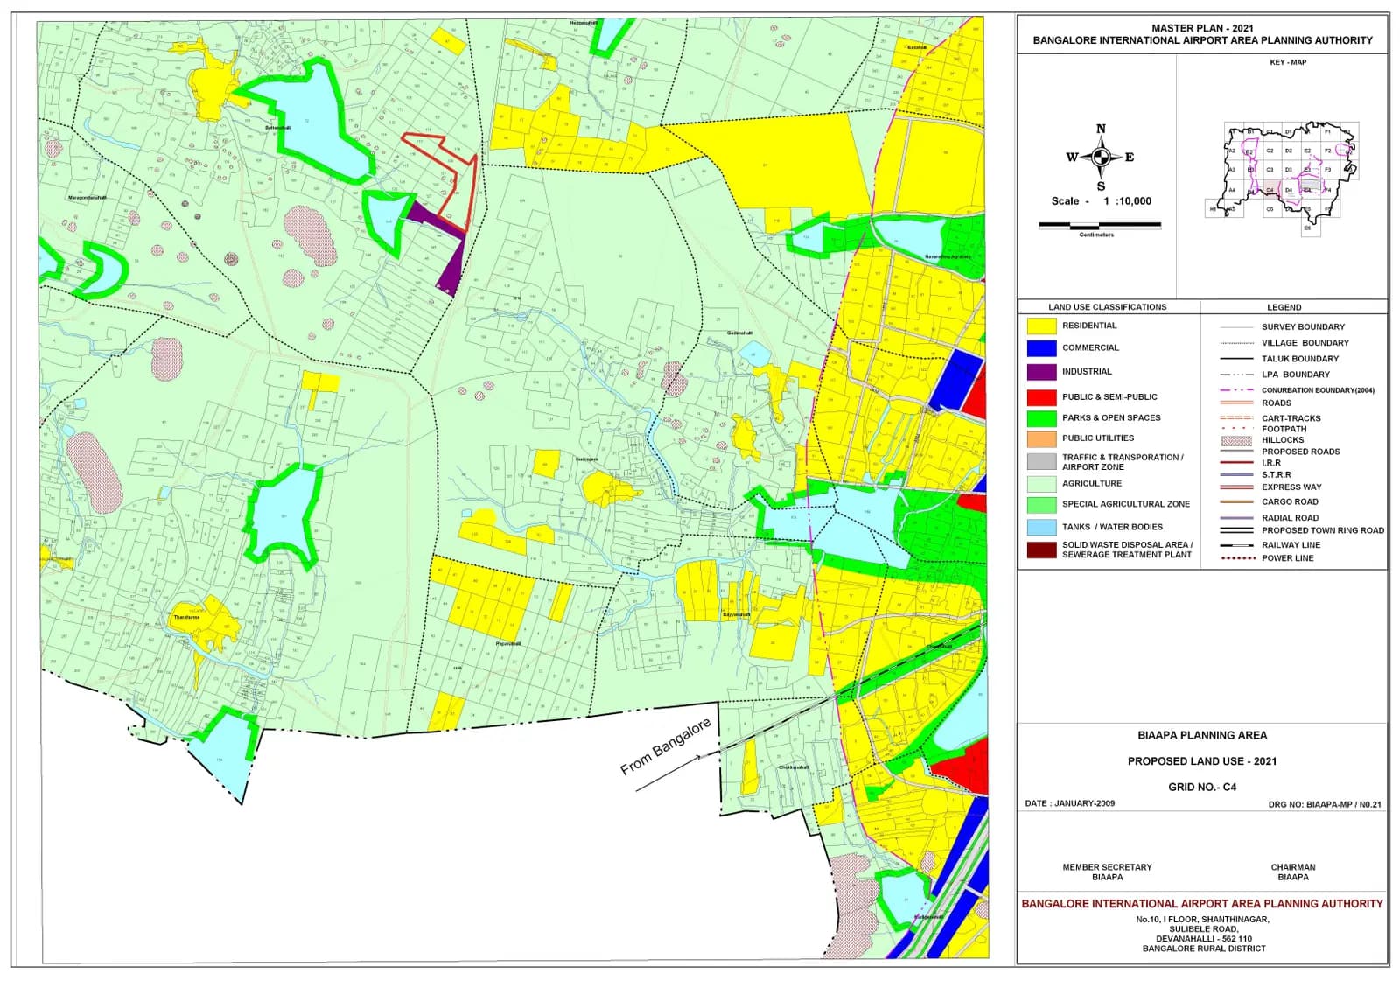Click the 'Scale - 1 :10,000' text
1400x988 pixels.
click(1102, 201)
